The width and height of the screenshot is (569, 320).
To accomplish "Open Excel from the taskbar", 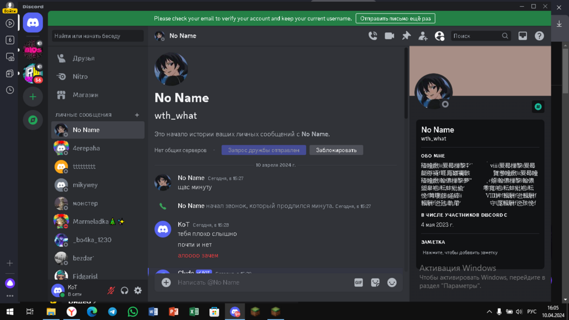I will pyautogui.click(x=194, y=311).
